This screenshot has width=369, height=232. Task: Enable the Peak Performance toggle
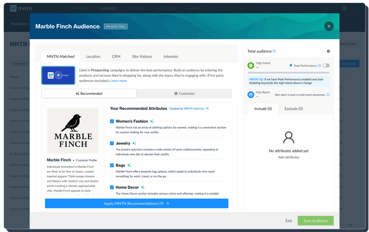point(326,65)
